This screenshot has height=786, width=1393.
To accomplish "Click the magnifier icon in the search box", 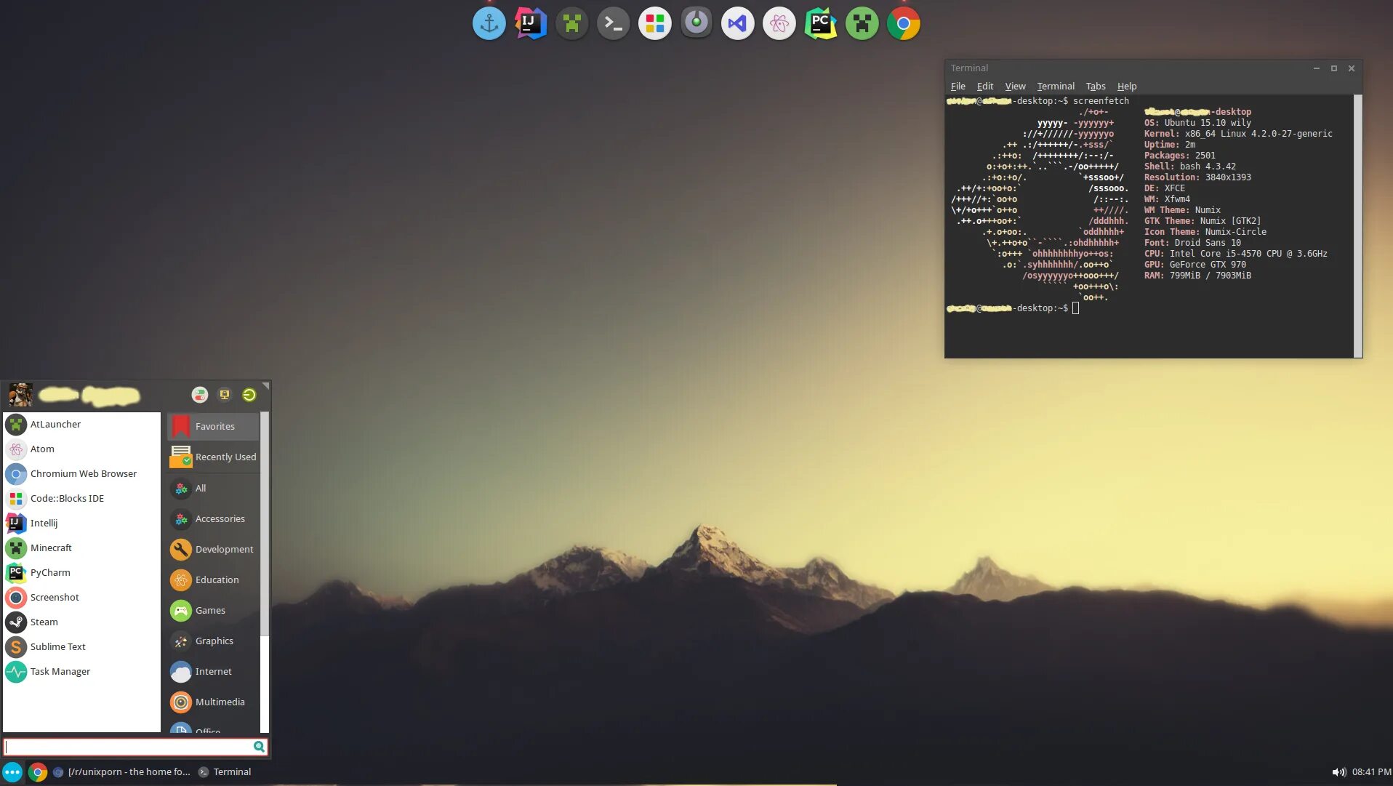I will pyautogui.click(x=259, y=747).
